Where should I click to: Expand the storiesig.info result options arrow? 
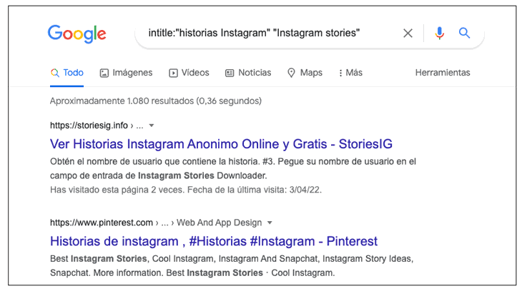click(x=152, y=126)
